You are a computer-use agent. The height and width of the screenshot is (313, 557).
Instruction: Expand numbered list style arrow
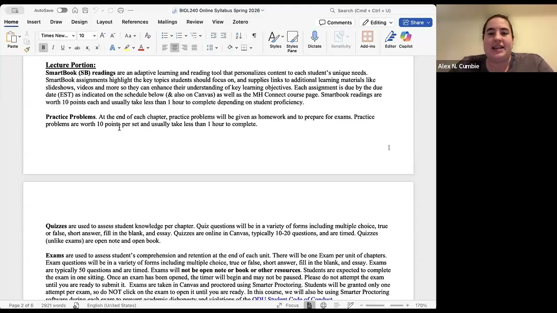[x=186, y=36]
